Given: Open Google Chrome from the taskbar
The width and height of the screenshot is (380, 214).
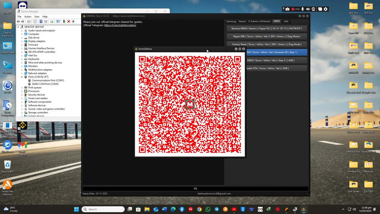Looking at the screenshot, I should coord(199,209).
